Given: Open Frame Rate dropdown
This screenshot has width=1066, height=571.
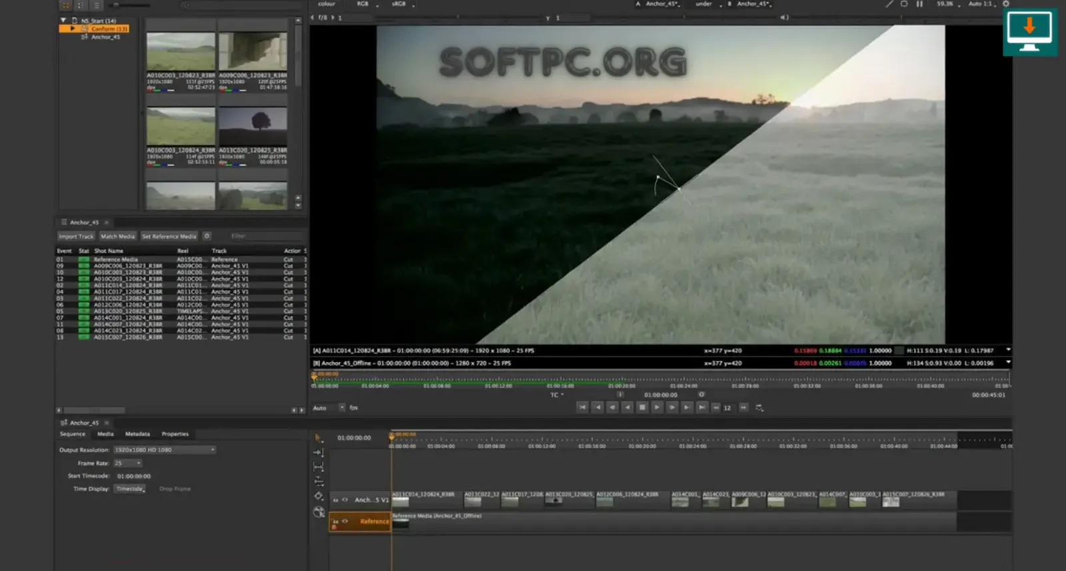Looking at the screenshot, I should [x=128, y=463].
